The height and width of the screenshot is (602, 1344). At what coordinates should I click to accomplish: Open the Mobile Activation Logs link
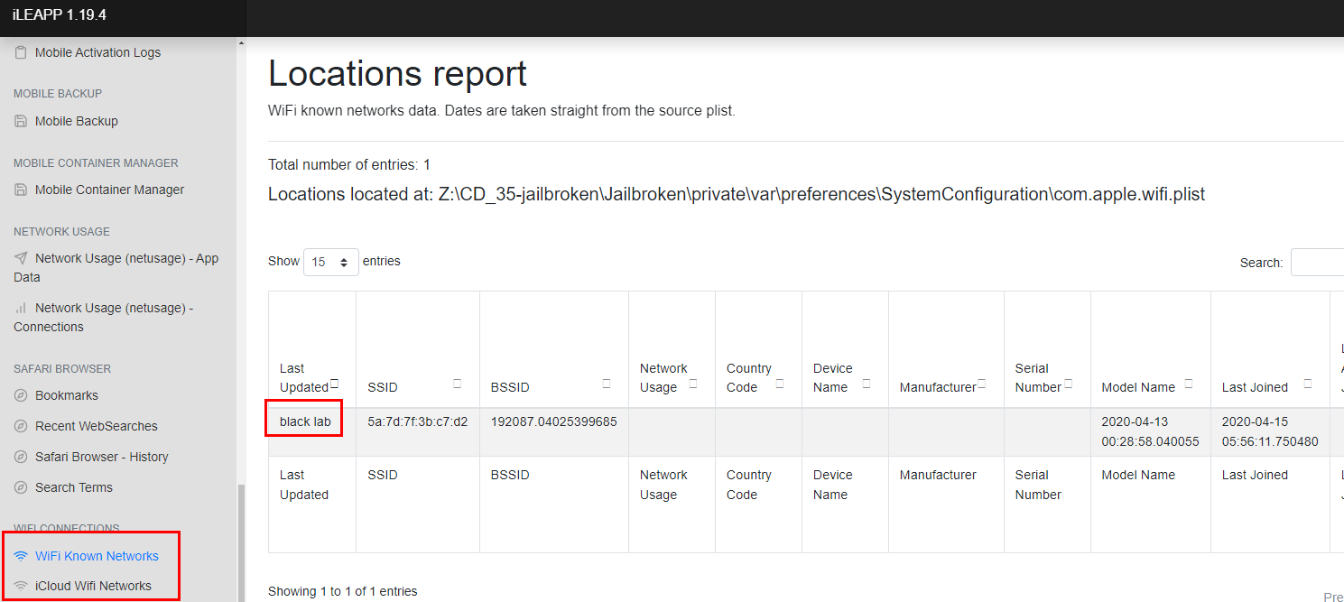point(97,52)
